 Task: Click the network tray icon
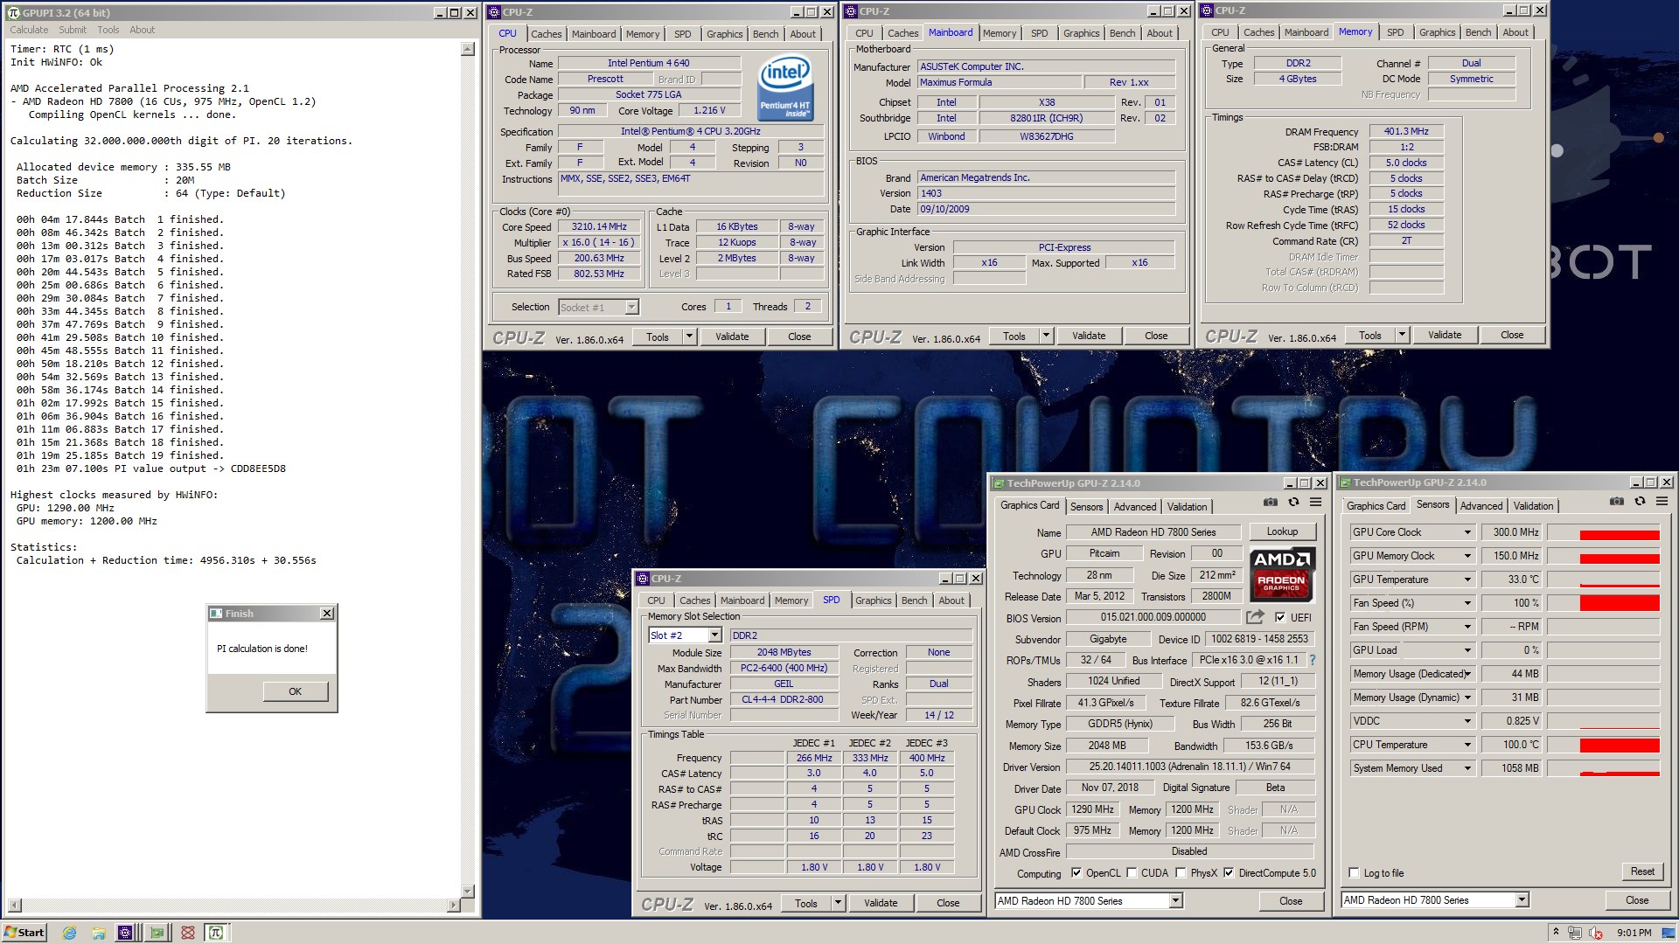[x=1575, y=933]
